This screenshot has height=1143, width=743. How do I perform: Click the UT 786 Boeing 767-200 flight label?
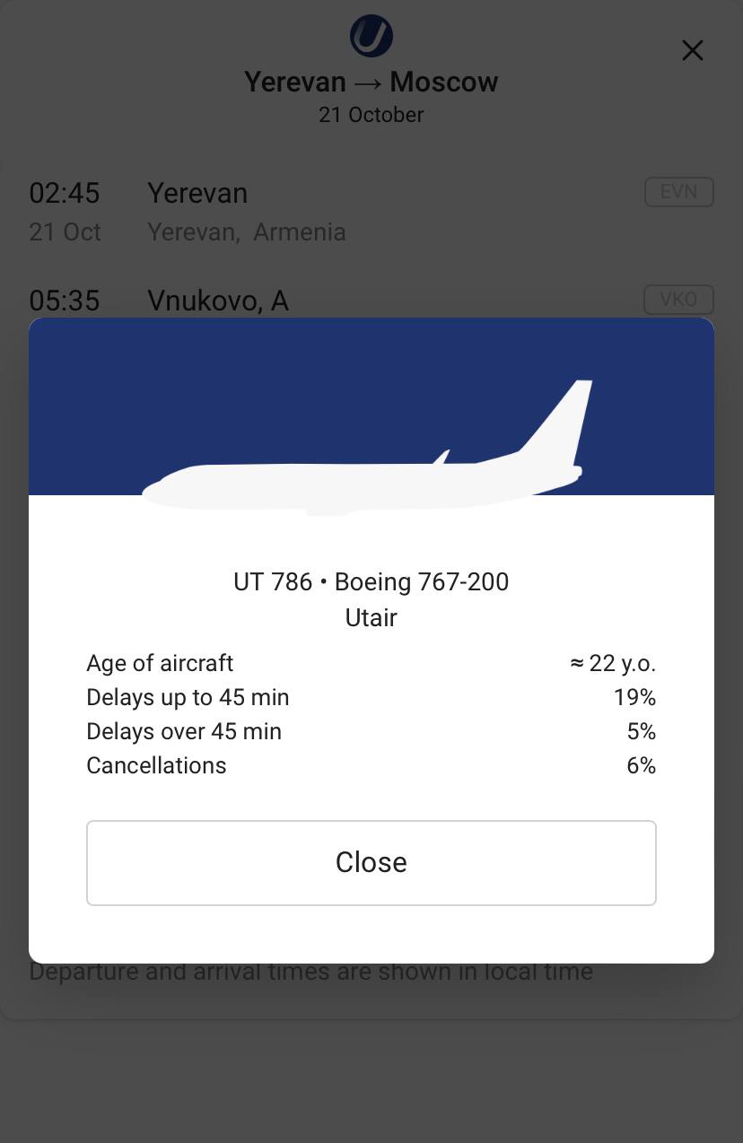371,582
